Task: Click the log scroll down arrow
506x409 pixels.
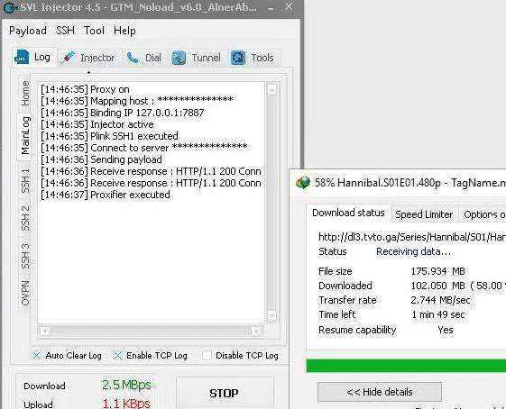Action: 272,315
